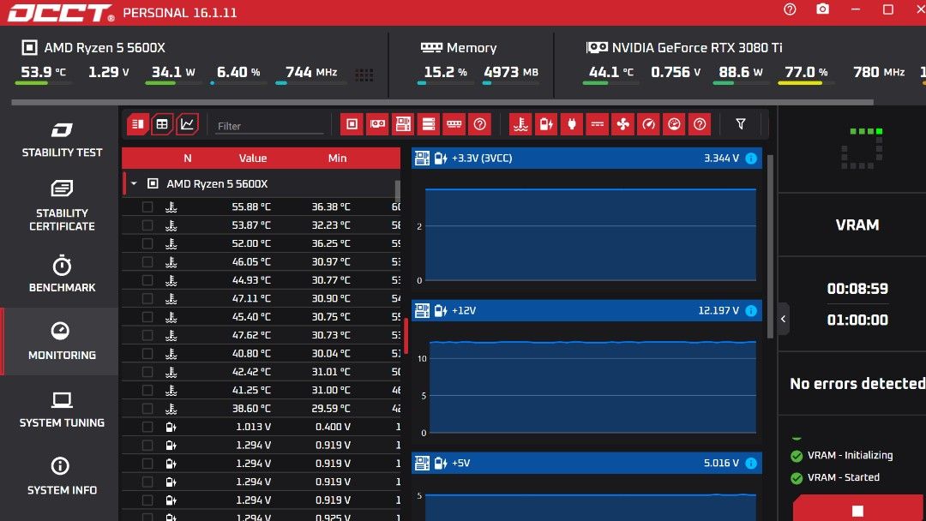Toggle the unknown hardware filter icon
This screenshot has height=521, width=926.
coord(479,124)
